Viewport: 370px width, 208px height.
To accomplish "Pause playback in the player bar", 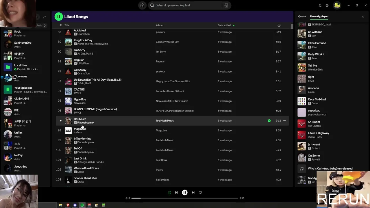I will click(184, 192).
